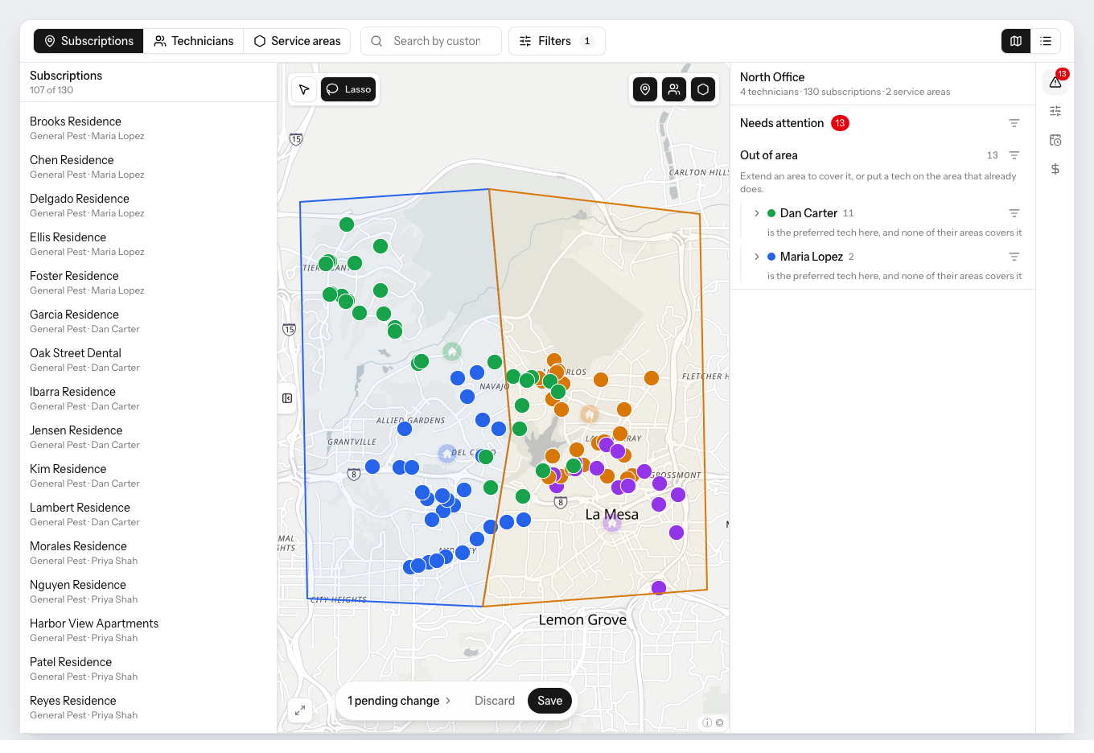Click the purple home marker near La Mesa

612,524
